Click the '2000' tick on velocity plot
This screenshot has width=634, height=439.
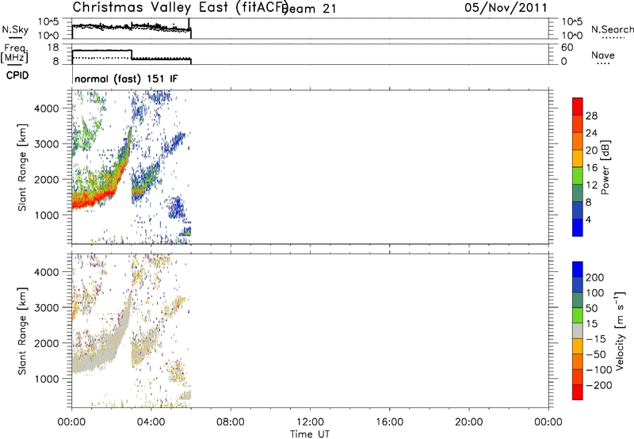(47, 343)
